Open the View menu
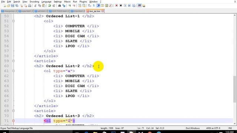The image size is (237, 133). [x=25, y=1]
